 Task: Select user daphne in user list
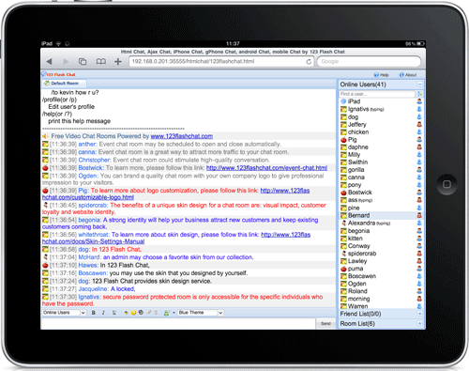pos(358,147)
